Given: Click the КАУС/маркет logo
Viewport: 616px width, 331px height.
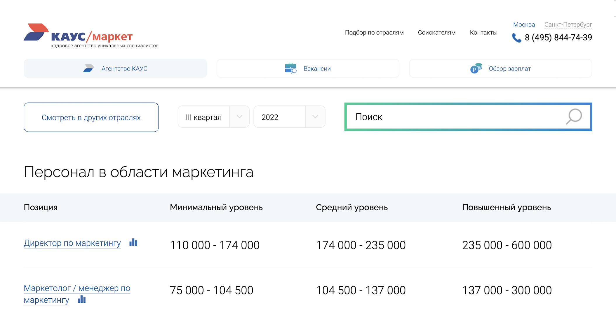Looking at the screenshot, I should click(91, 36).
